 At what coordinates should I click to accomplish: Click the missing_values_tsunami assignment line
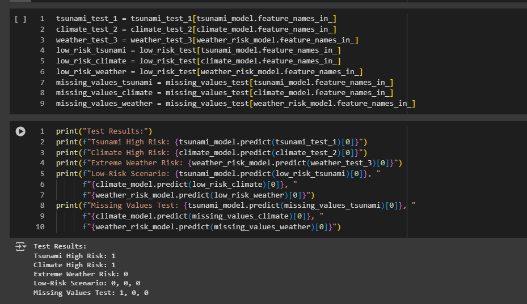tap(225, 83)
